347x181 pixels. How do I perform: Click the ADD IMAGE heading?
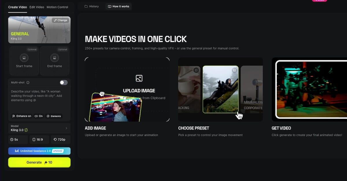coord(95,128)
